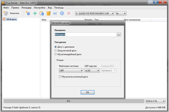
Task: Click the blue info properties icon
Action: [x=62, y=13]
